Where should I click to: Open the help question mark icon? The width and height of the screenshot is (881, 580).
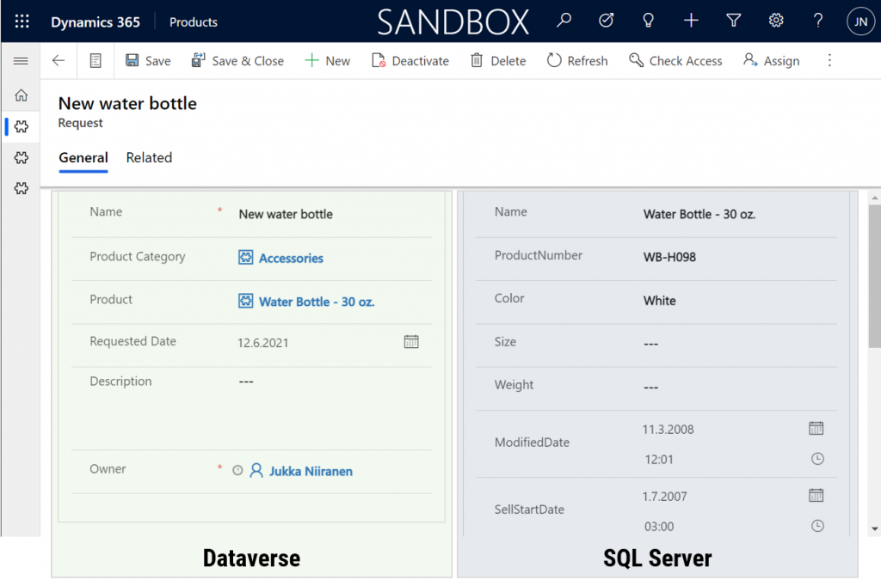(x=818, y=21)
